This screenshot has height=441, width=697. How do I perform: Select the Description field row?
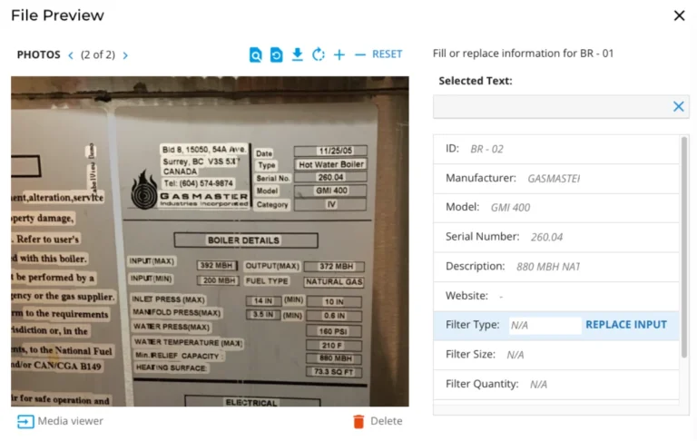(555, 266)
